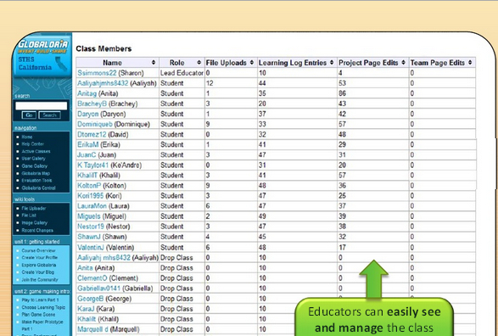Open Aaliyahjmhs8432 student profile link
Screen dimensions: 498x336
[x=103, y=83]
